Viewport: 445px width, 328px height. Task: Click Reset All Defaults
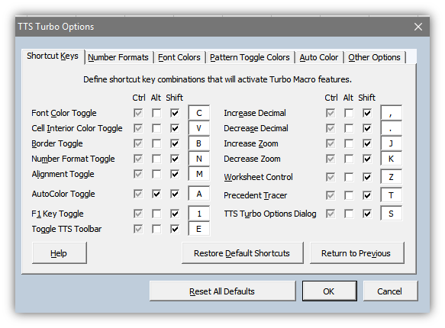(223, 291)
